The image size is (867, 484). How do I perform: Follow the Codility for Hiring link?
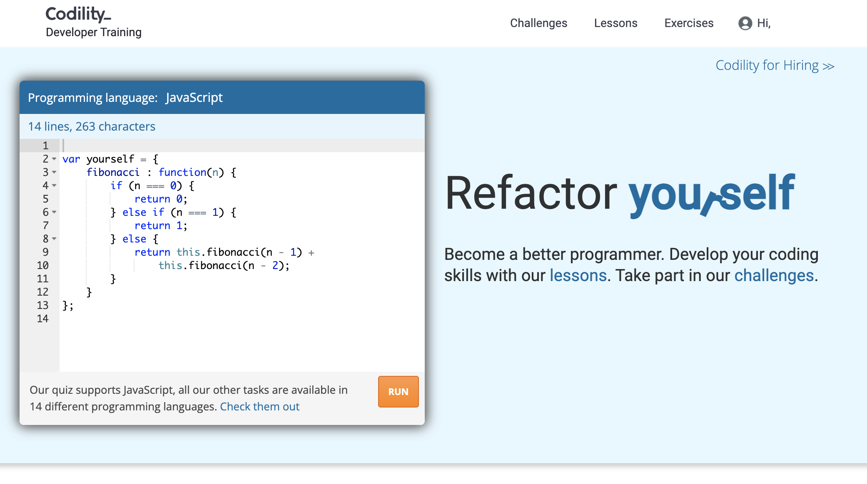pos(775,66)
